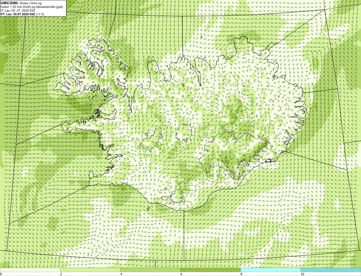The height and width of the screenshot is (276, 361).
Task: Click the 0–2 m/s palest legend swatch
Action: click(x=30, y=270)
